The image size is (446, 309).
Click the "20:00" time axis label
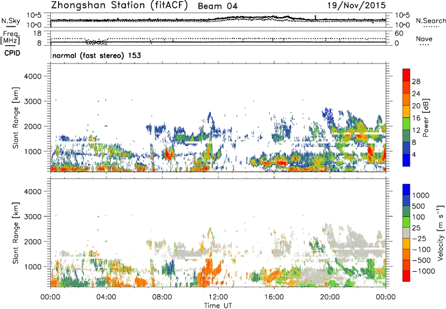click(x=330, y=297)
